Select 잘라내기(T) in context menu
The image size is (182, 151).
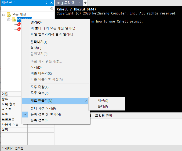pos(56,42)
